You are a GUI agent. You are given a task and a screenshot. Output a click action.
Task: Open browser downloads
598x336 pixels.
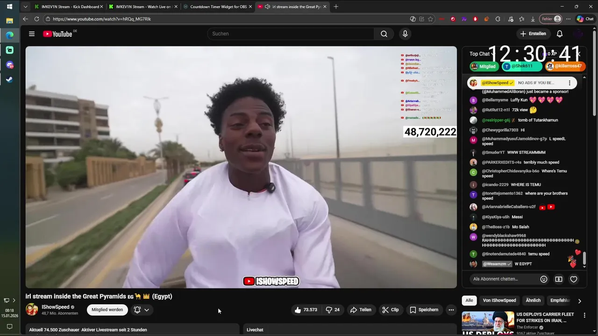[x=533, y=19]
